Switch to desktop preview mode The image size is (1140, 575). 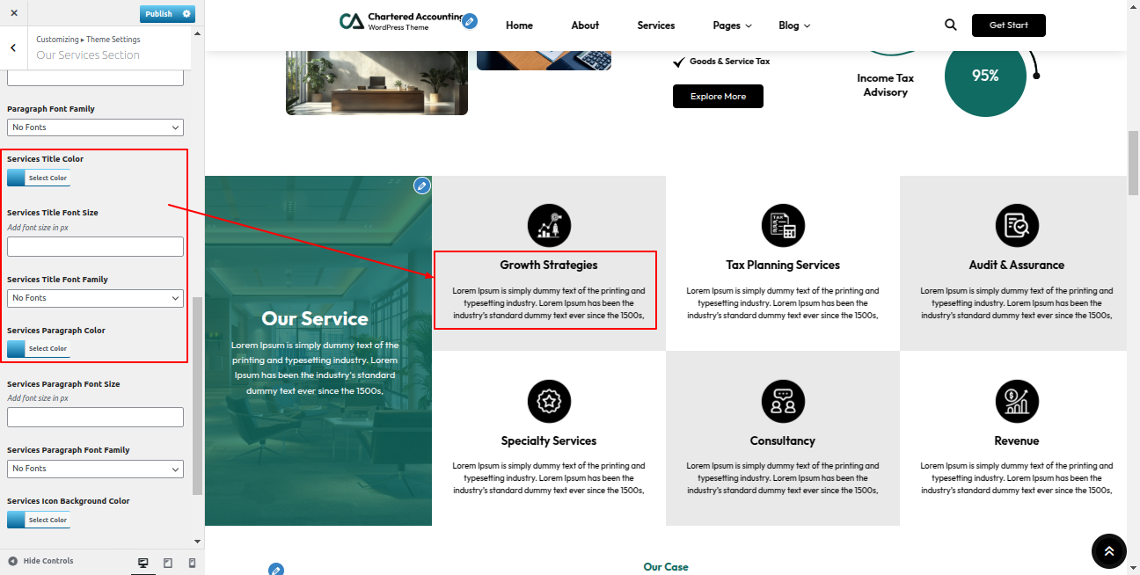pos(143,563)
